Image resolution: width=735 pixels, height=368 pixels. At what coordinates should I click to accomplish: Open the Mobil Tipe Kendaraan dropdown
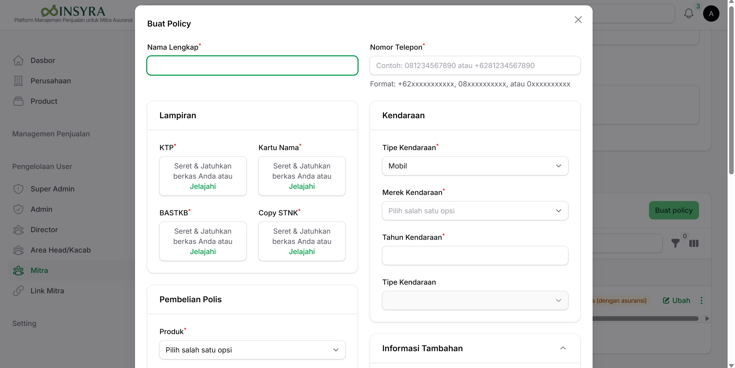(x=475, y=166)
